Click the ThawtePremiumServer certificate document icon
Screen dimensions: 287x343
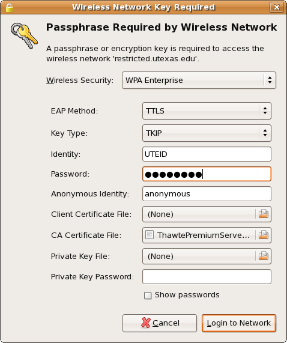pos(150,235)
